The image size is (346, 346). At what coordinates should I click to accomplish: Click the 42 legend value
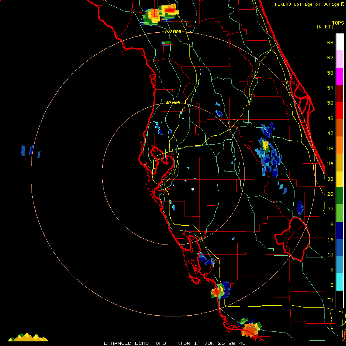330,133
